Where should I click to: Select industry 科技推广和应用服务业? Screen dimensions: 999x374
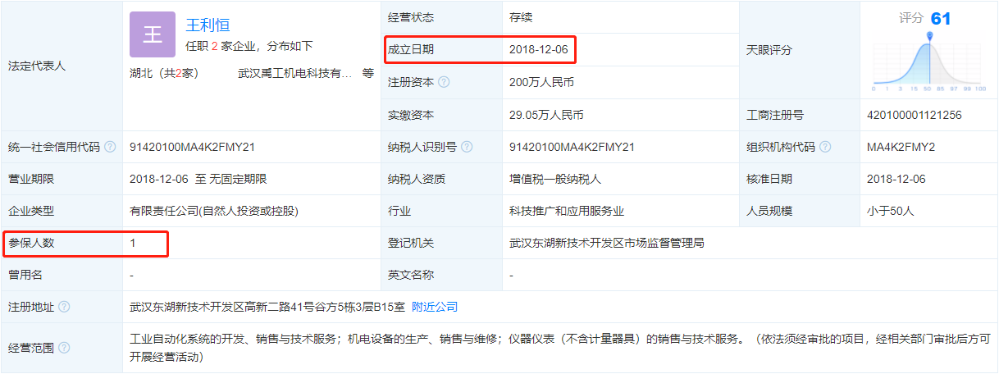pos(567,211)
